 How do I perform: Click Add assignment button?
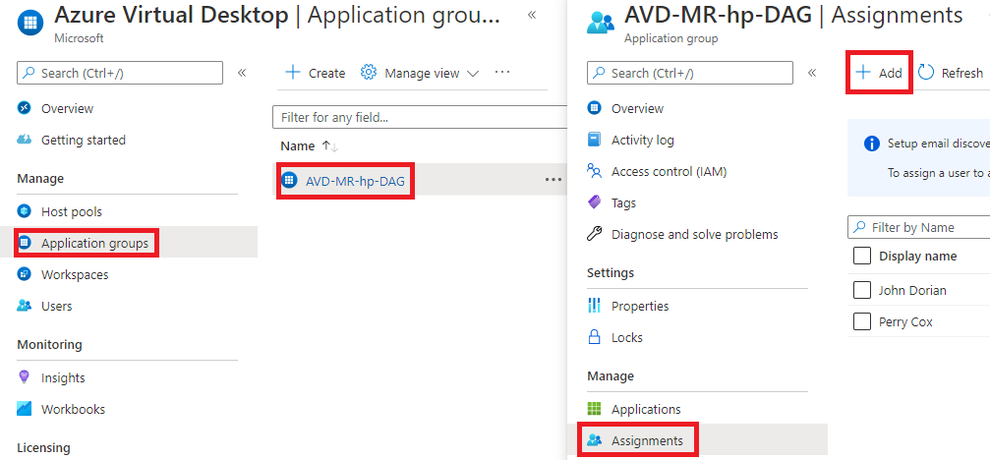[879, 73]
